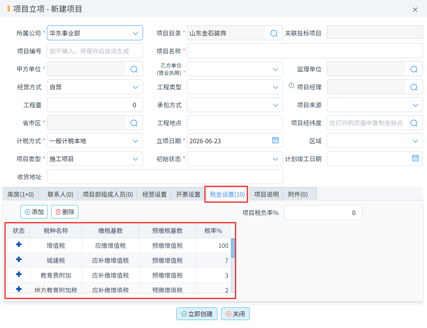
Task: Open the 项目经纬度 map lookup icon
Action: point(414,123)
